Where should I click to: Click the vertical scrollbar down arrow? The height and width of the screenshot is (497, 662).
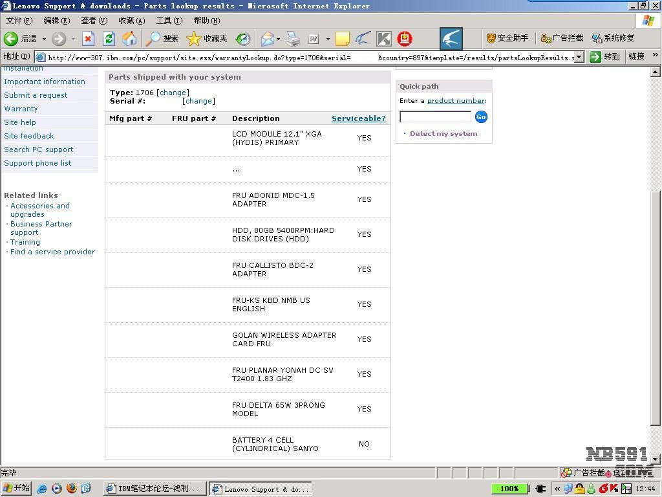coord(656,459)
